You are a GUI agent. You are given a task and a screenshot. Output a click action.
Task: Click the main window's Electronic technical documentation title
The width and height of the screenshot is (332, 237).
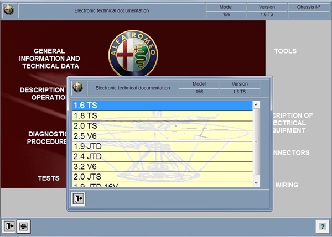coord(112,11)
